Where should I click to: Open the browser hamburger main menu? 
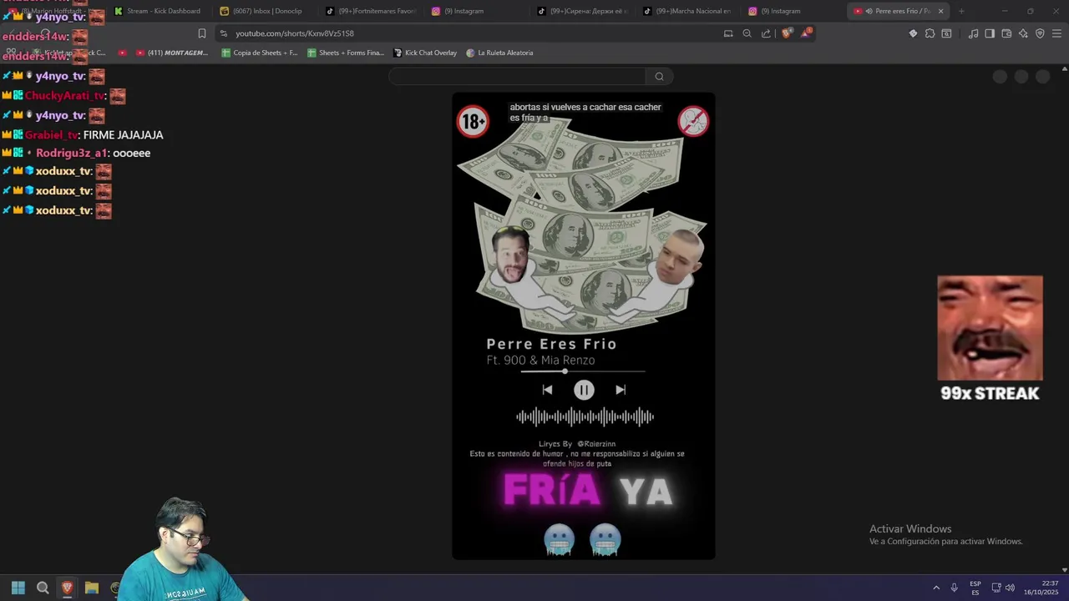1056,33
